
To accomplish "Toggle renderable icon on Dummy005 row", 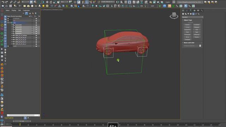I will 36,29.
